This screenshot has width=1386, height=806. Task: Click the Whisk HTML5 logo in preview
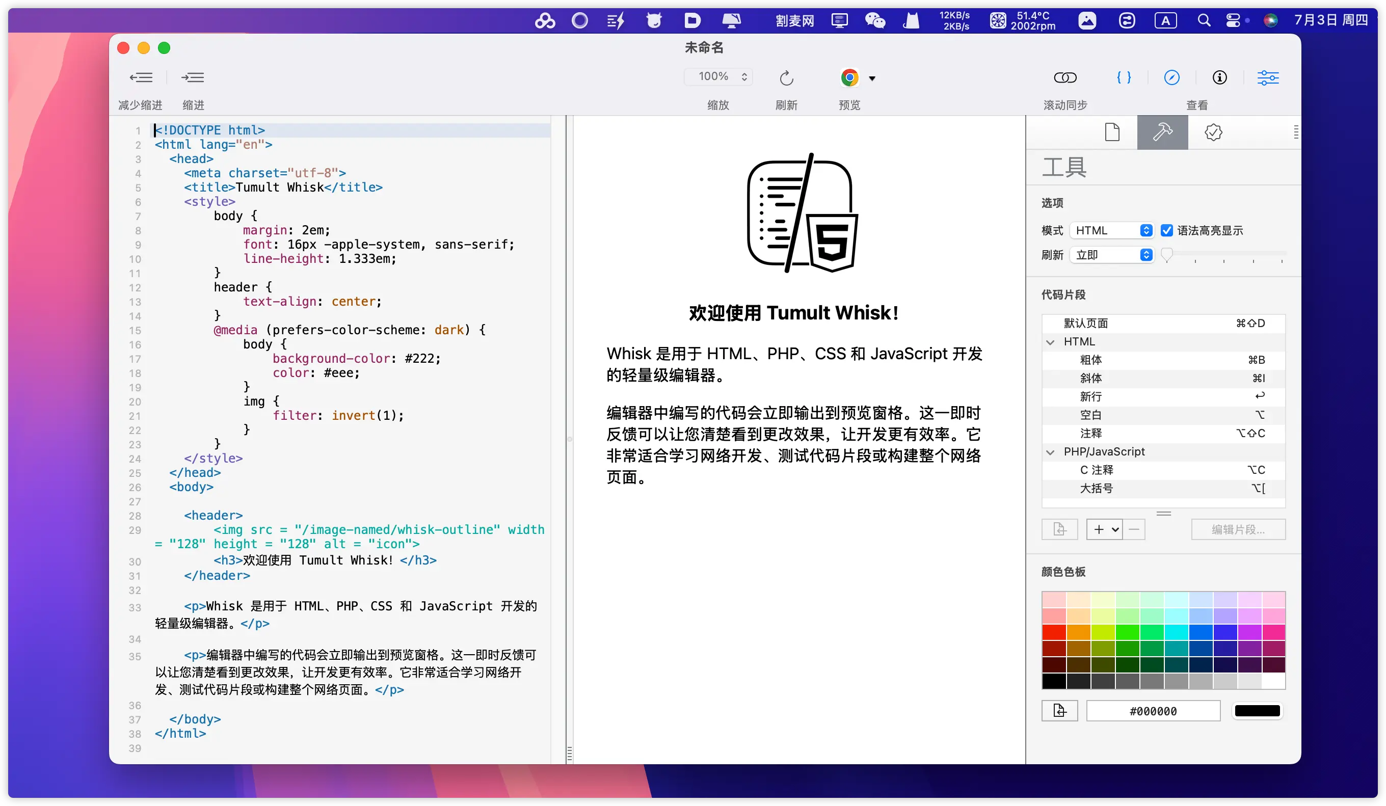pyautogui.click(x=802, y=213)
